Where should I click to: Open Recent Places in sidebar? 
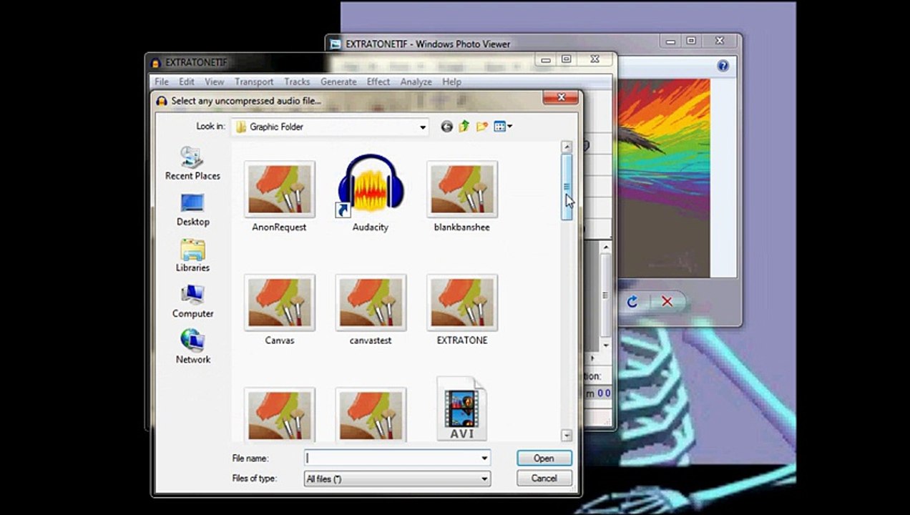[x=192, y=163]
